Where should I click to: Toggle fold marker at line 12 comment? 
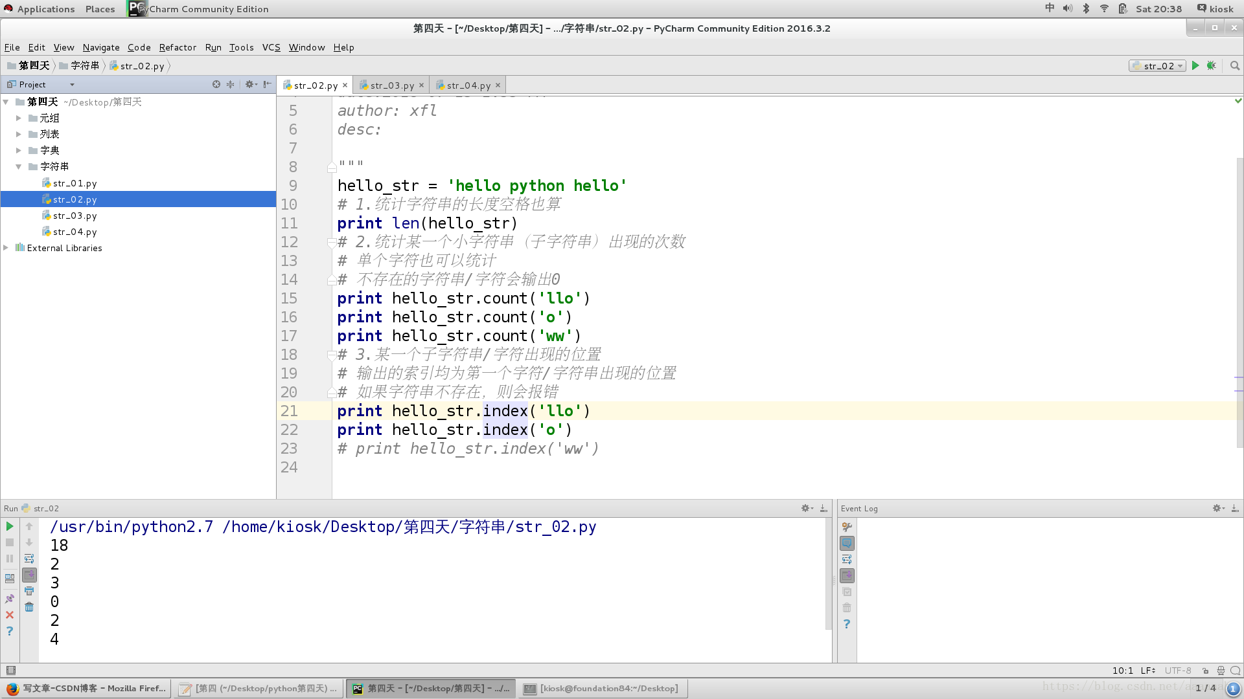click(x=332, y=242)
